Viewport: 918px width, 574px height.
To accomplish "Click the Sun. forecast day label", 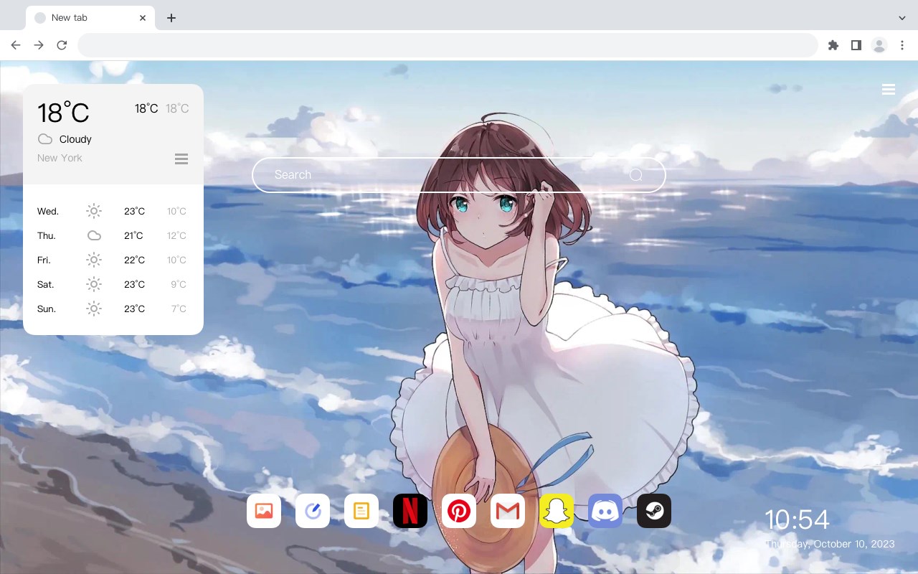I will pyautogui.click(x=47, y=309).
